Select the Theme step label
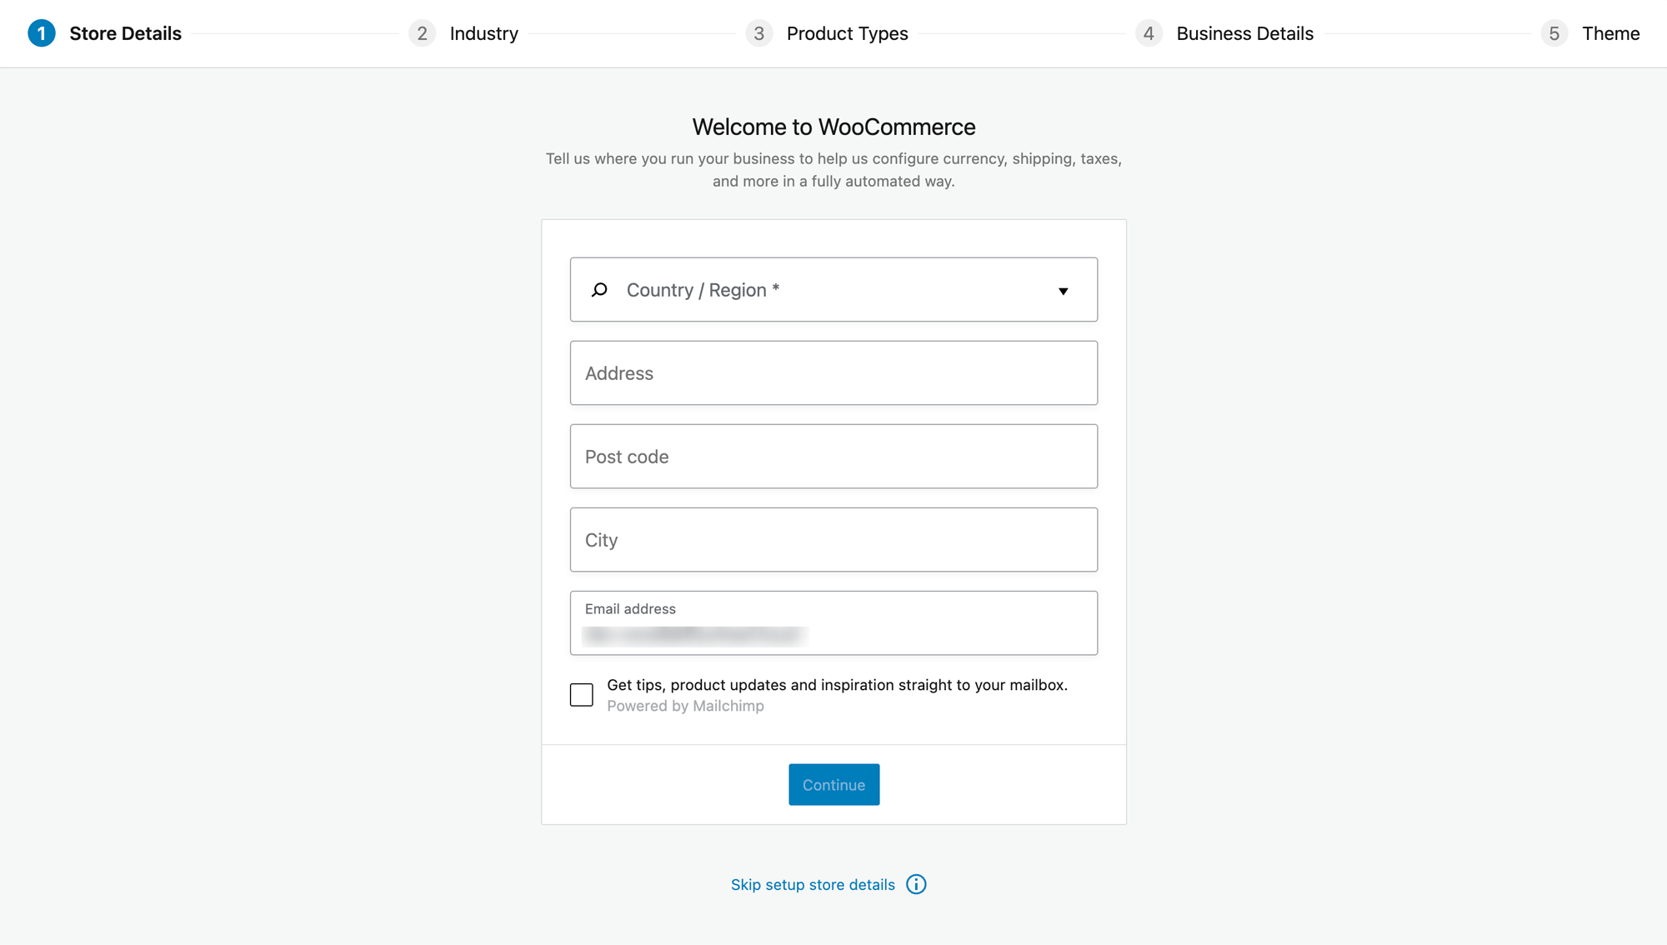Screen dimensions: 1667x945 [x=1610, y=33]
